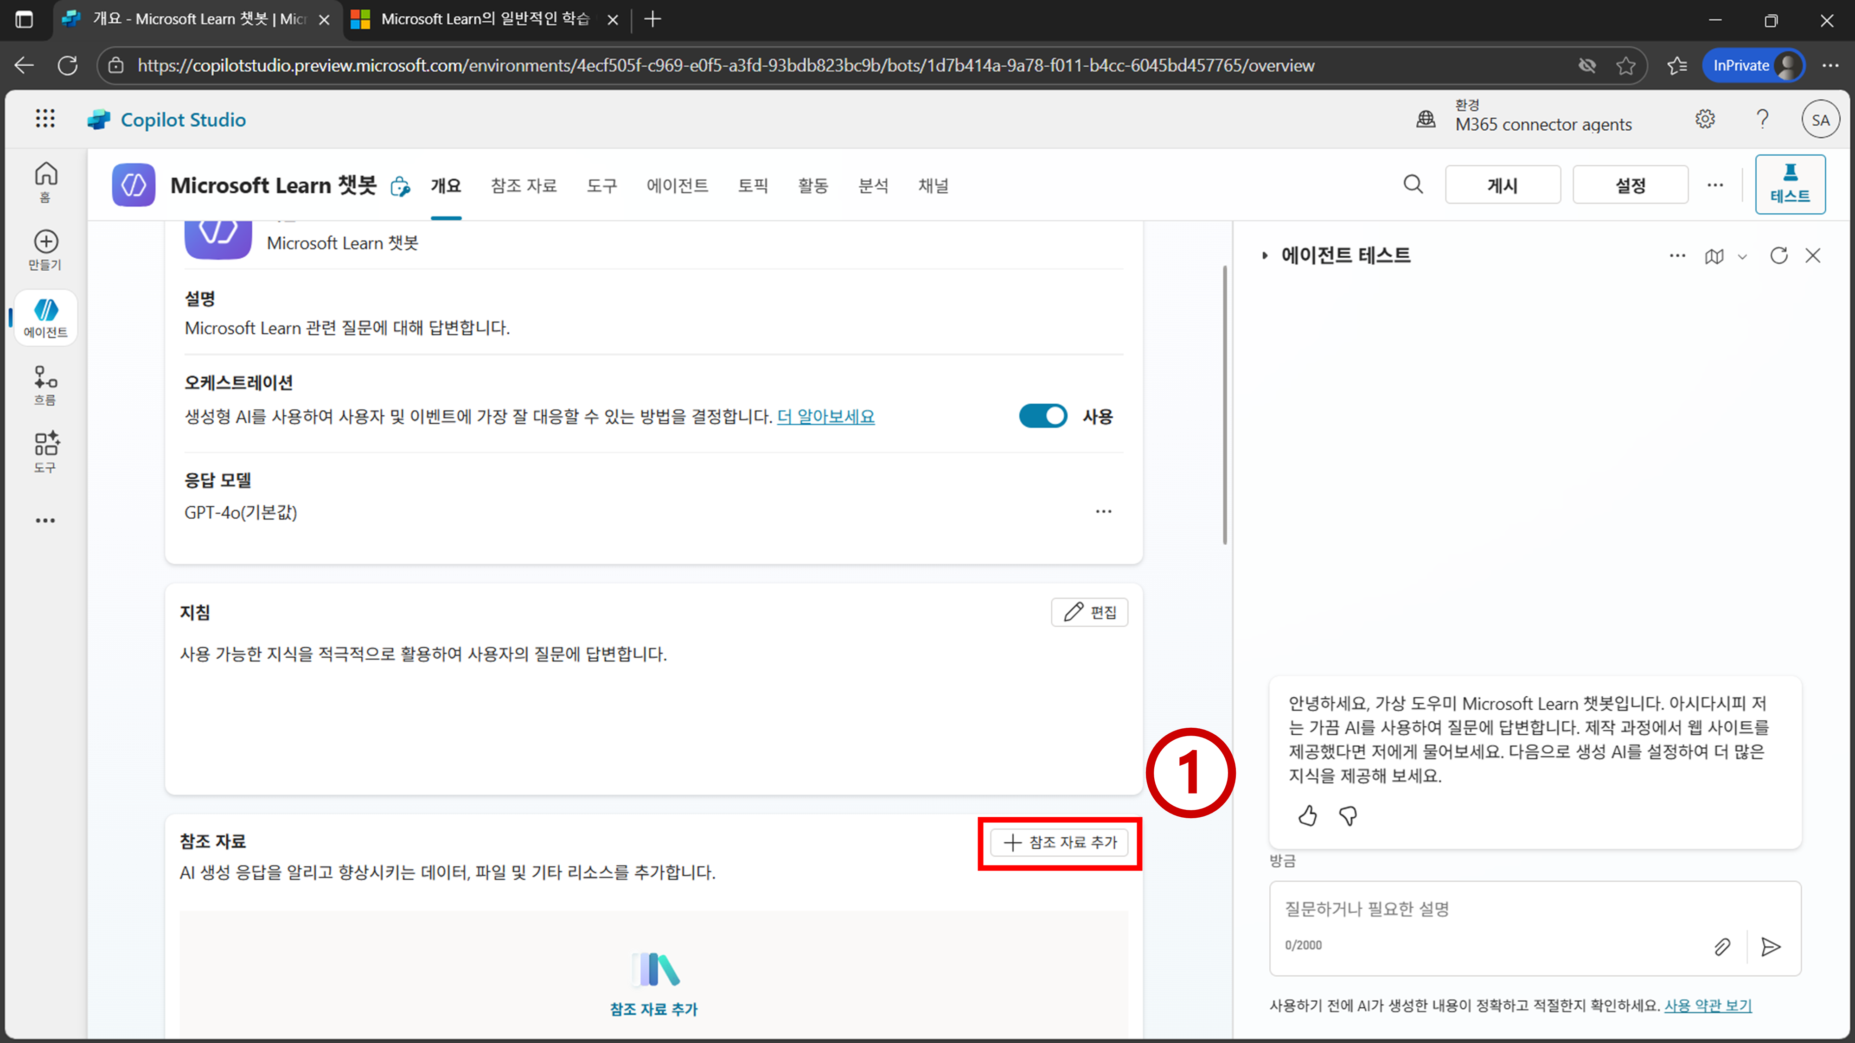Screen dimensions: 1855x1043
Task: Switch to the 분석 tab
Action: [873, 186]
